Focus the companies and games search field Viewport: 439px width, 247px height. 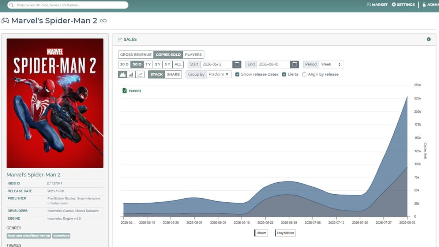click(x=68, y=5)
